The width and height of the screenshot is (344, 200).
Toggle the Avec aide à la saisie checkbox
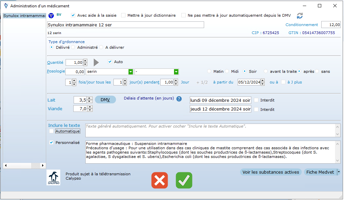[x=73, y=15]
